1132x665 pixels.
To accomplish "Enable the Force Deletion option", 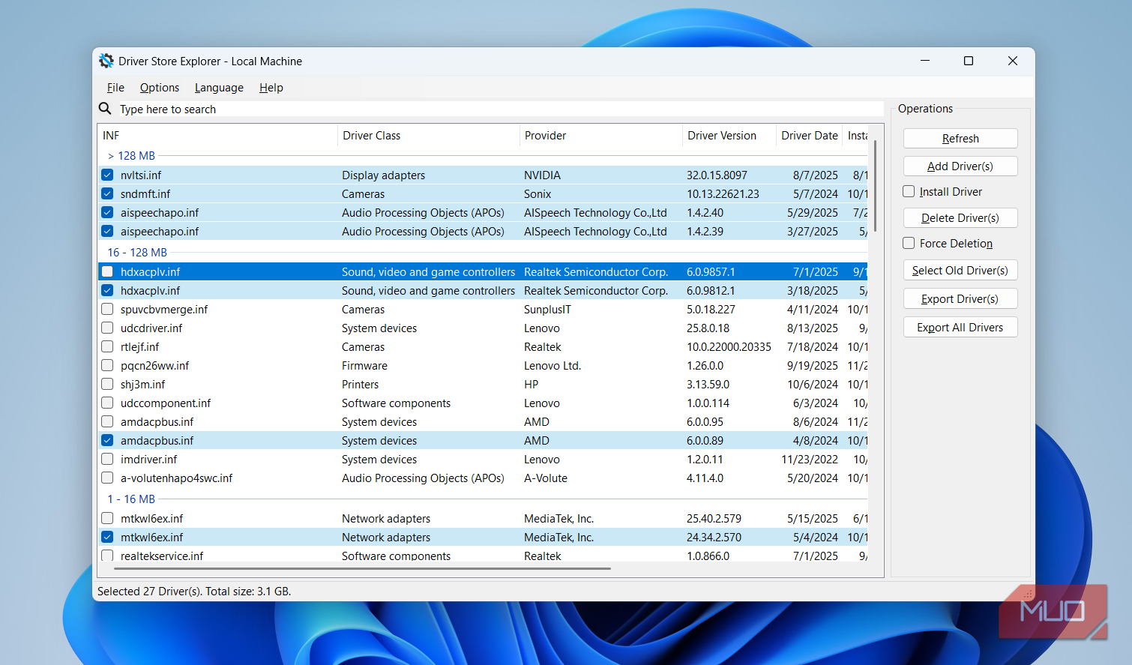I will [x=909, y=243].
